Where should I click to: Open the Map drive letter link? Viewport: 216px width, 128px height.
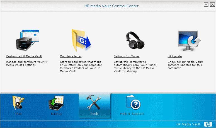(71, 56)
